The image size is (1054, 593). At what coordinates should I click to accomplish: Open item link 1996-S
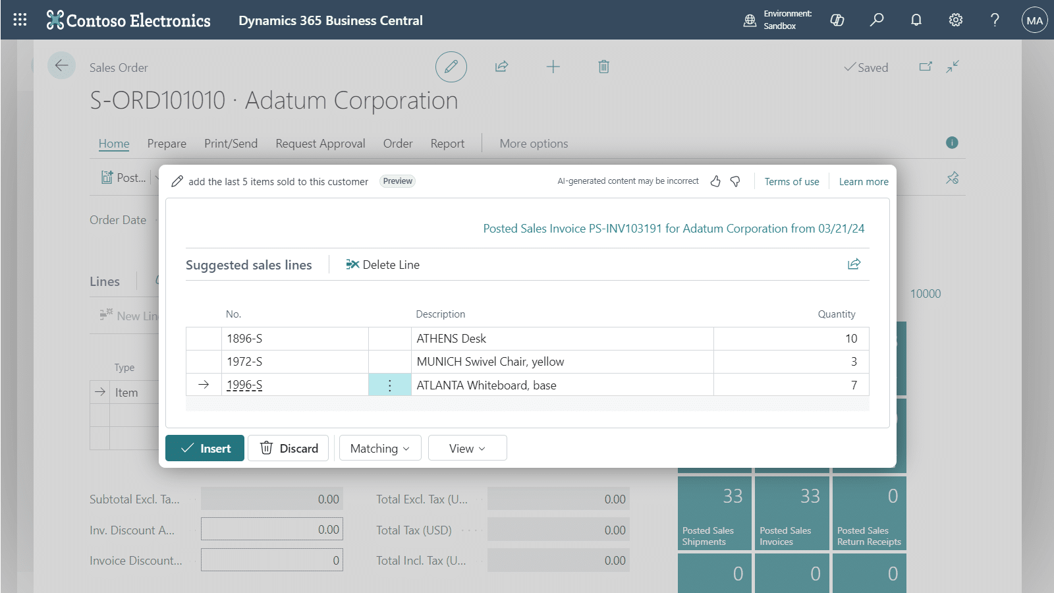(x=244, y=385)
